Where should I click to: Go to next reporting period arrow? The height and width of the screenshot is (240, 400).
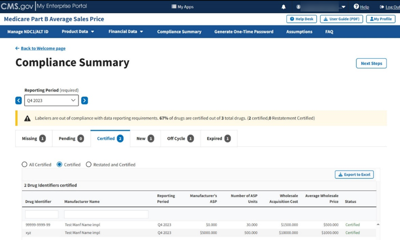point(84,101)
